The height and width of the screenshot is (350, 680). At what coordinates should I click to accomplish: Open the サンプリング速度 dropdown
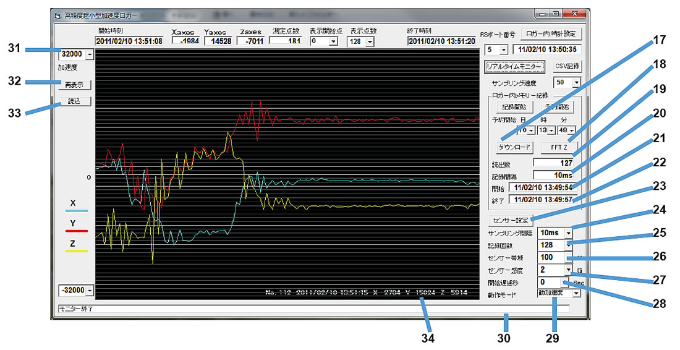(576, 82)
